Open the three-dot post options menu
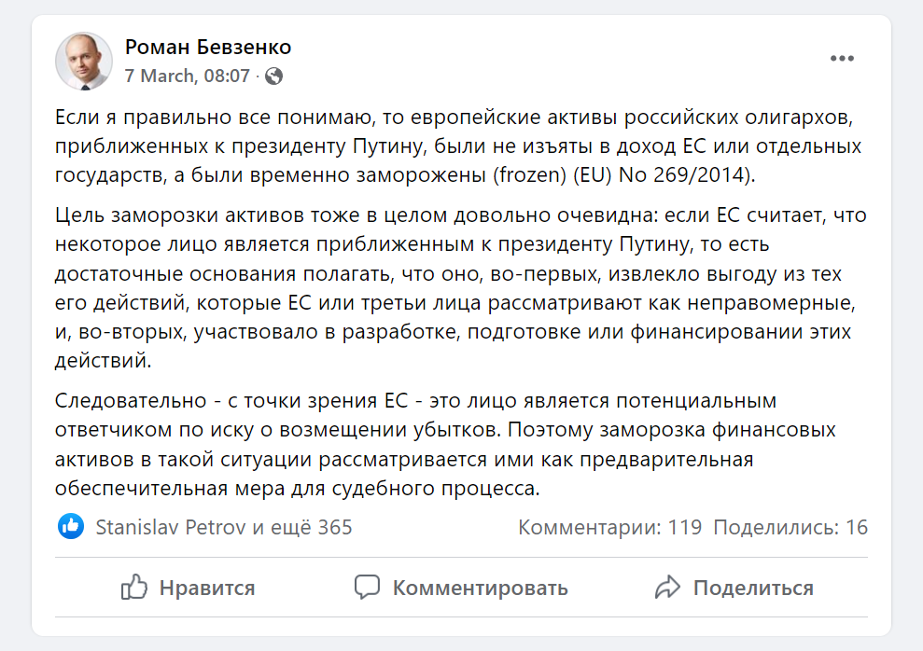The height and width of the screenshot is (651, 923). tap(842, 59)
